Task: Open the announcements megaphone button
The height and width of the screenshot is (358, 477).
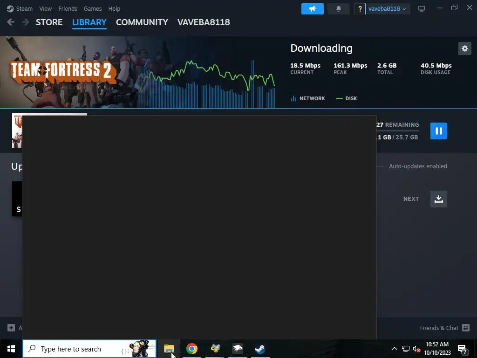Action: pyautogui.click(x=313, y=9)
